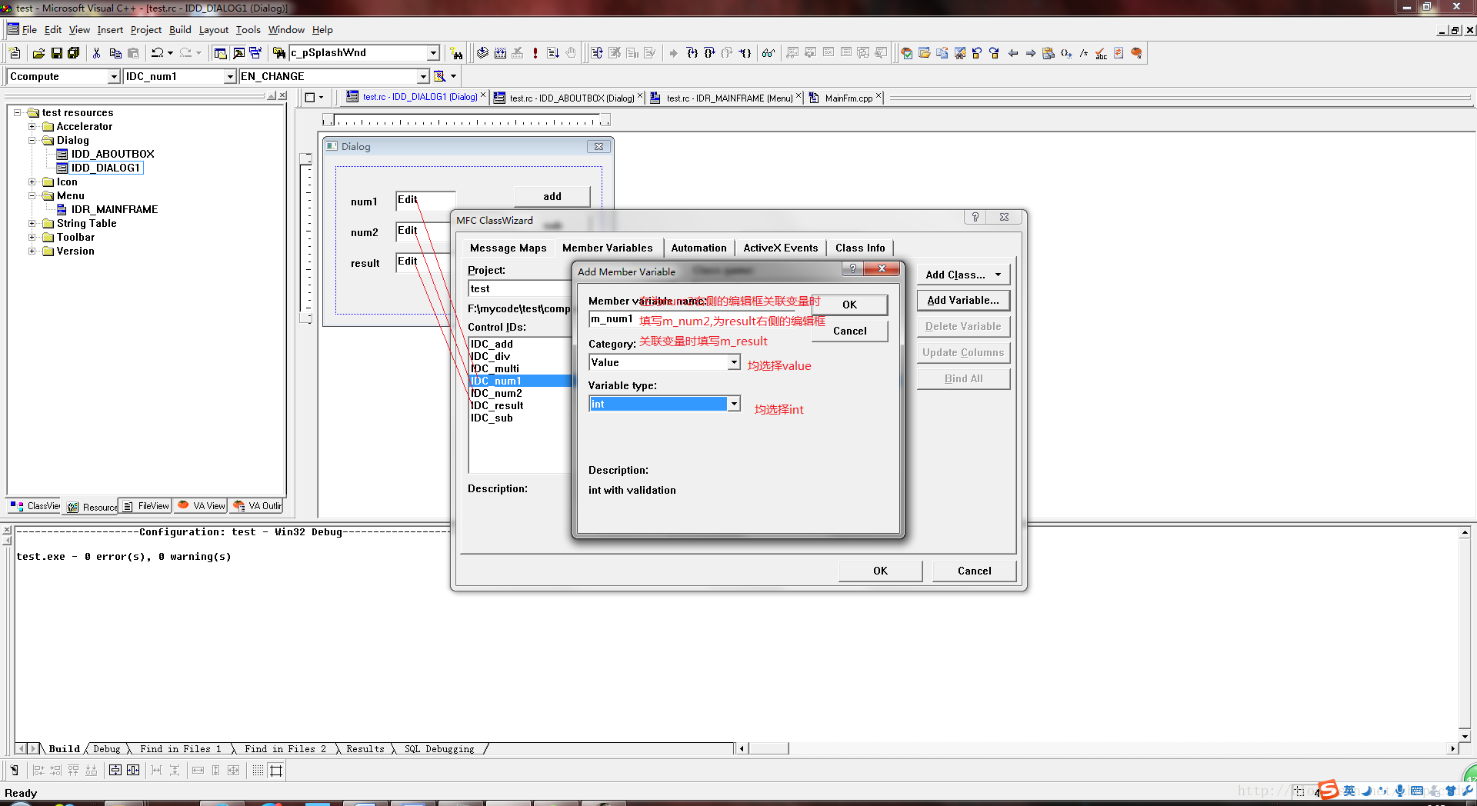Screen dimensions: 1477x806
Task: Expand the String Table resource folder
Action: tap(32, 223)
